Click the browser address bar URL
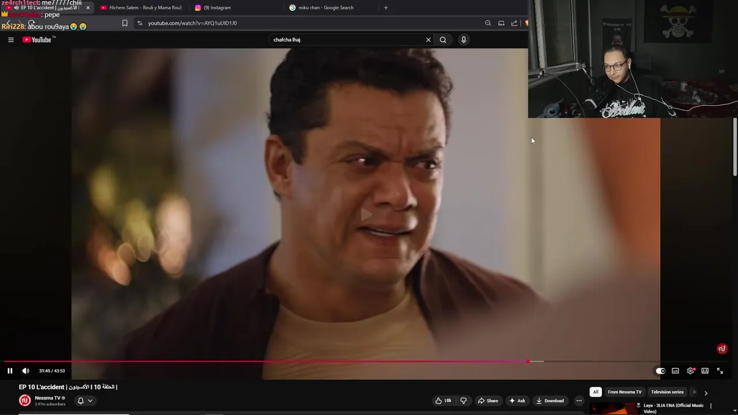Viewport: 738px width, 415px height. point(193,23)
